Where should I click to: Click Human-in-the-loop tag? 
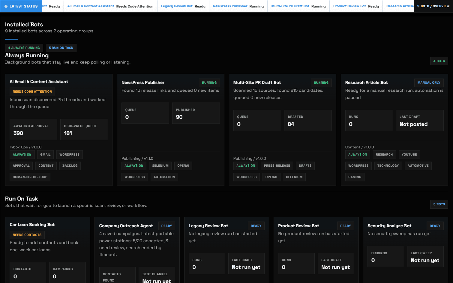pos(30,177)
